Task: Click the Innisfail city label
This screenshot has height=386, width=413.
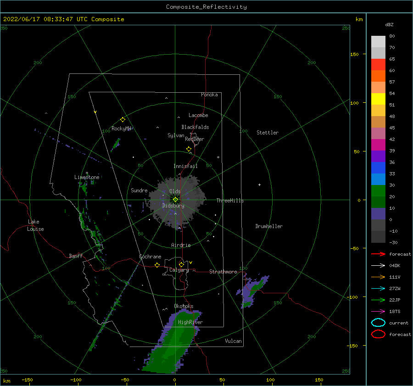Action: point(185,166)
